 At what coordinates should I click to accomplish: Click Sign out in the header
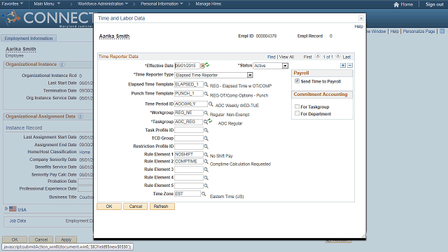click(434, 4)
